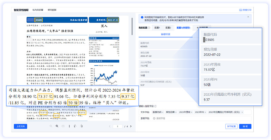This screenshot has height=140, width=271.
Task: Remove the 报告日期 field tag
Action: click(x=176, y=112)
